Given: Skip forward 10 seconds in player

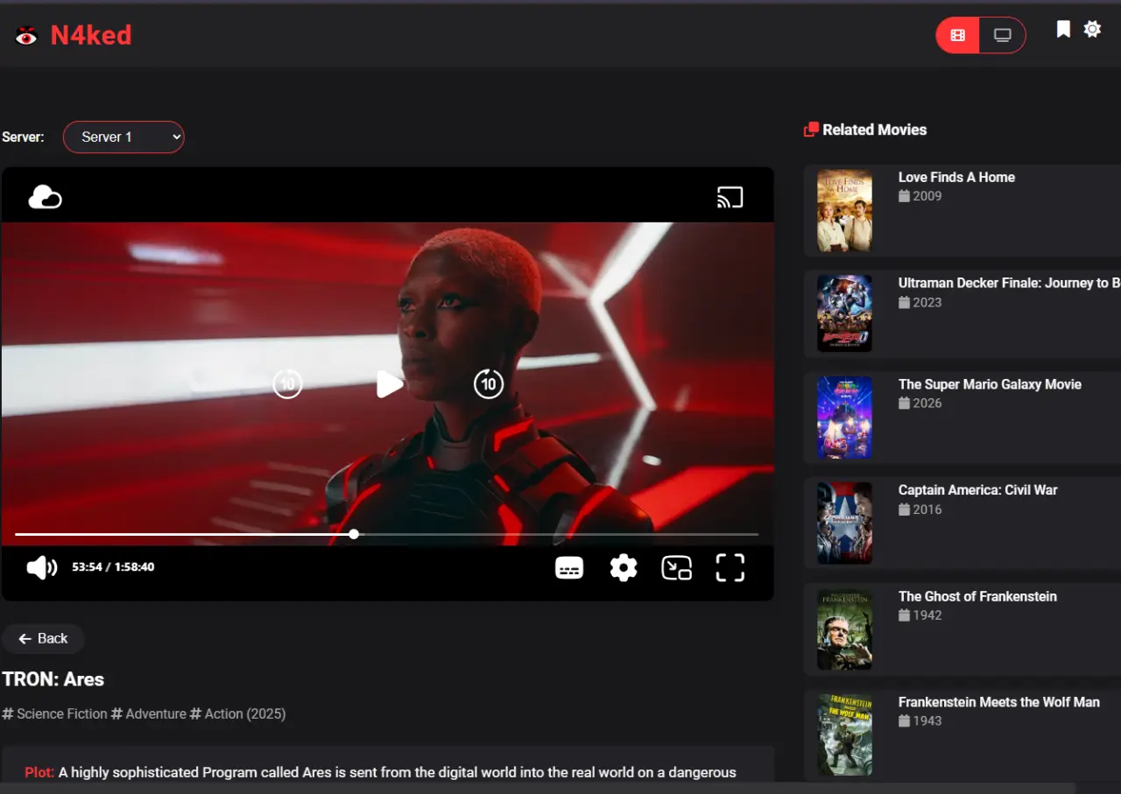Looking at the screenshot, I should (489, 383).
